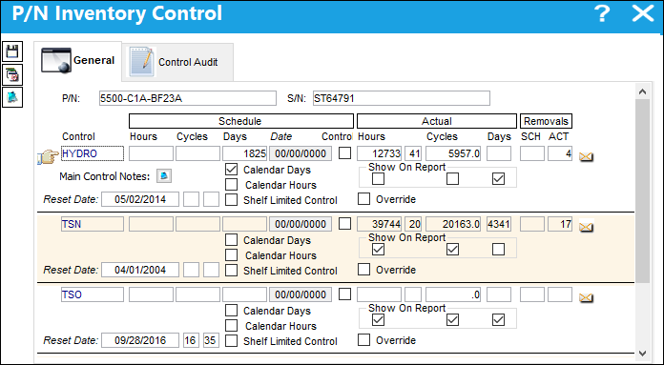664x365 pixels.
Task: Click TSN actual Days field 4341
Action: [x=499, y=224]
